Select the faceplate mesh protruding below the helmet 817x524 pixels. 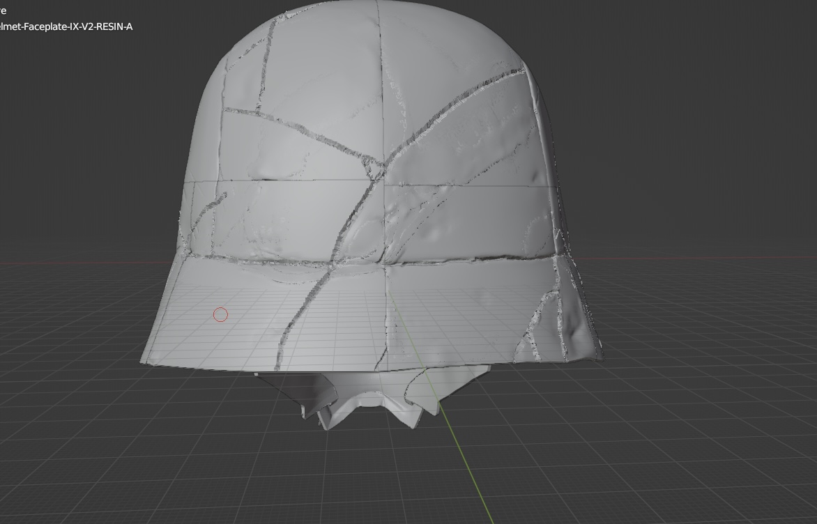pos(372,399)
